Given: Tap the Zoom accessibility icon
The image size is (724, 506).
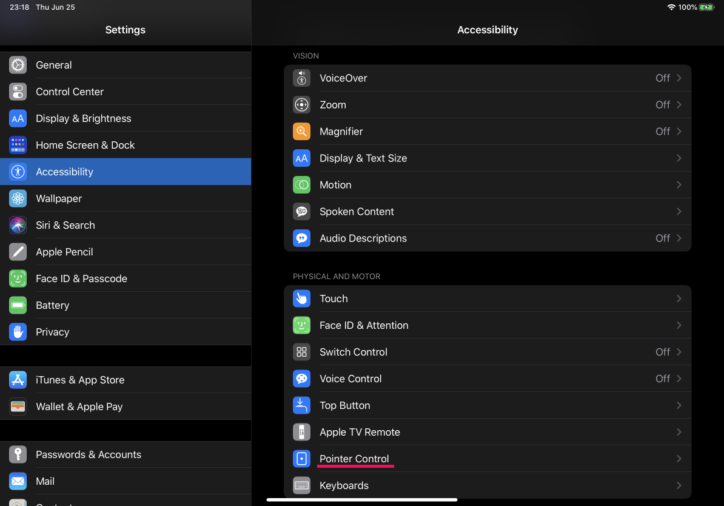Looking at the screenshot, I should tap(301, 105).
